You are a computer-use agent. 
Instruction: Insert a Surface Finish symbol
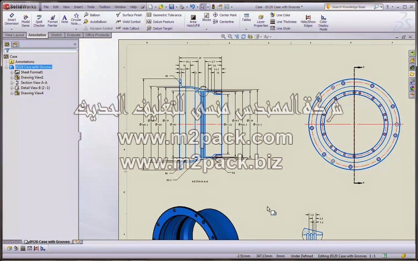pyautogui.click(x=129, y=15)
